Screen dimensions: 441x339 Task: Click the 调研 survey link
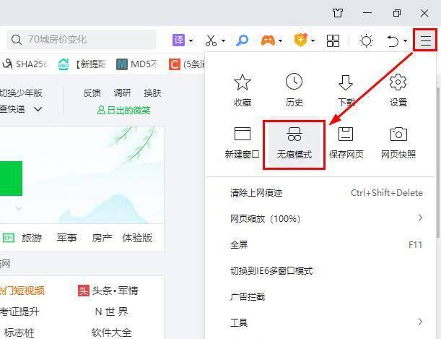[122, 93]
